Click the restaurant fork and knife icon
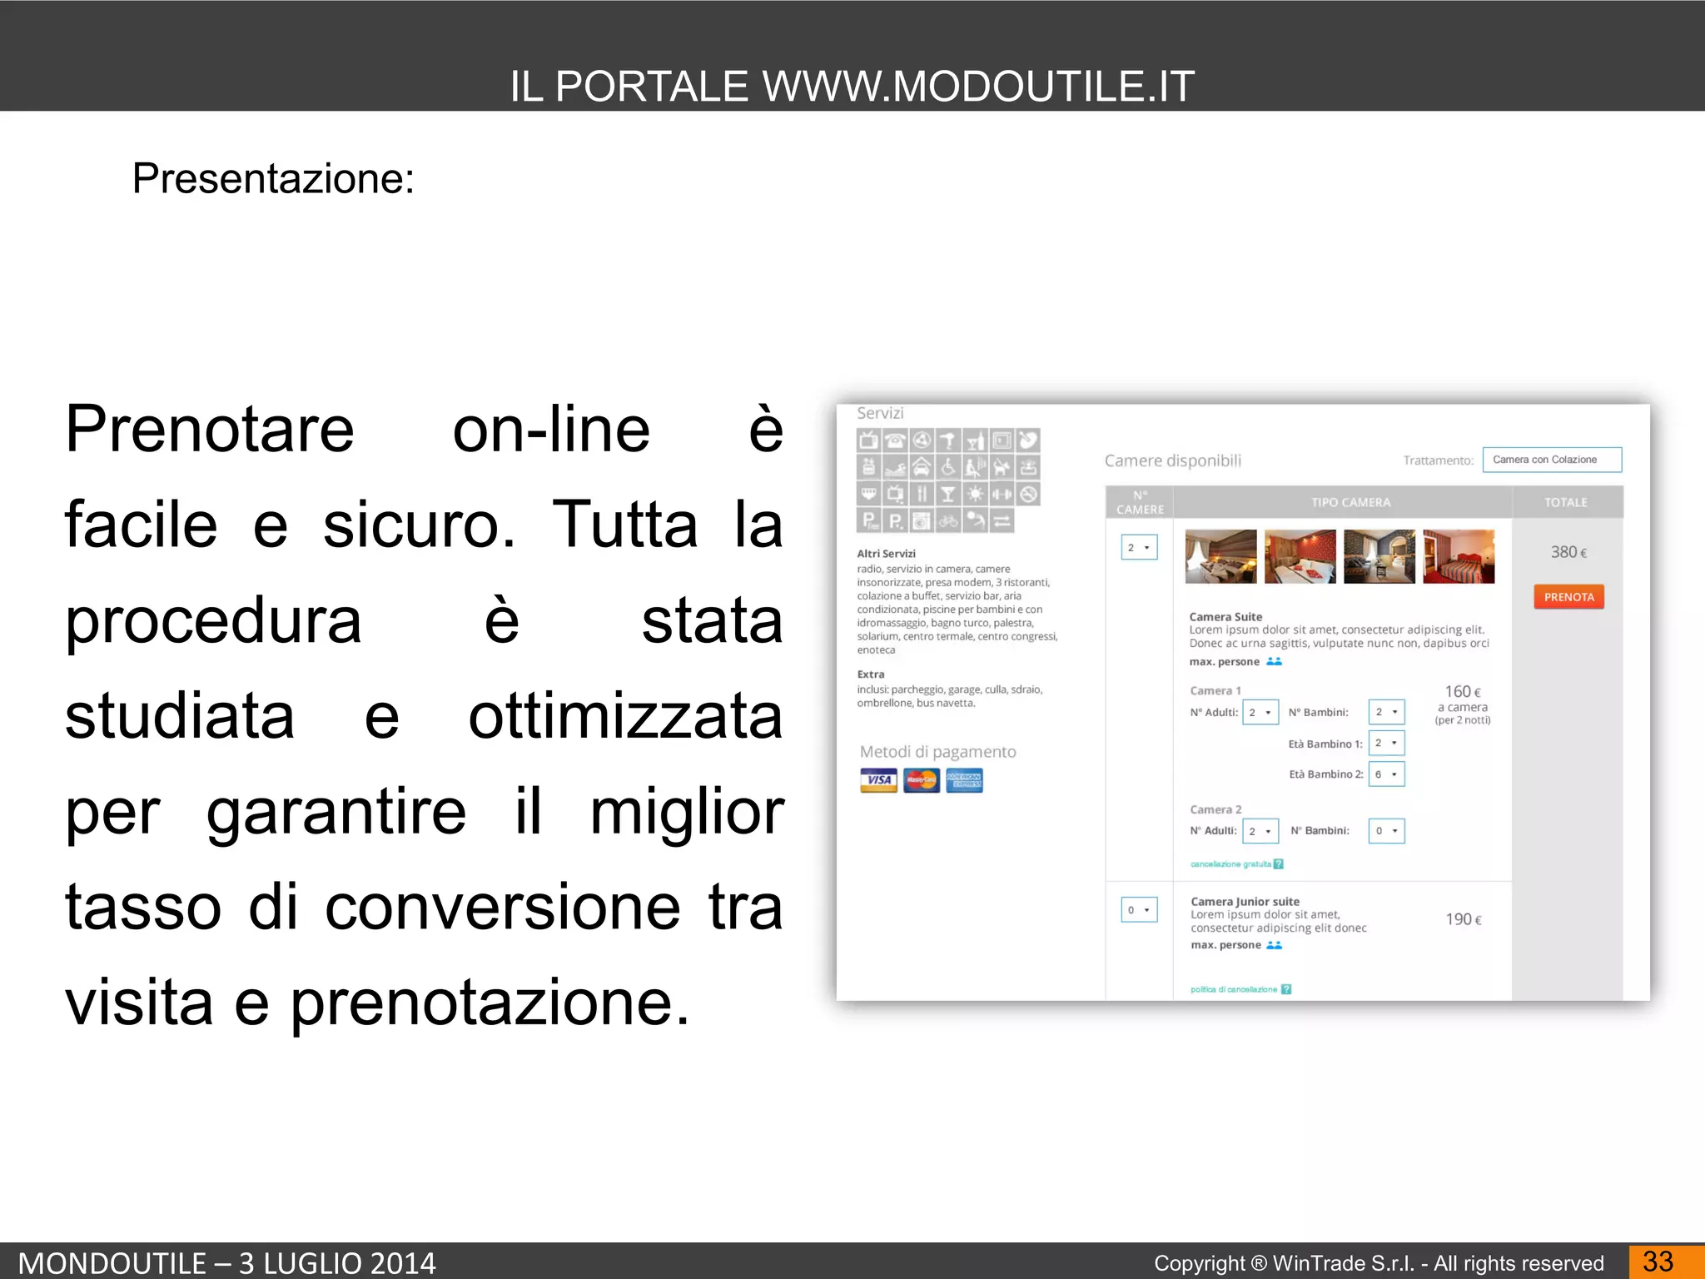Screen dimensions: 1705x1279 click(x=922, y=494)
